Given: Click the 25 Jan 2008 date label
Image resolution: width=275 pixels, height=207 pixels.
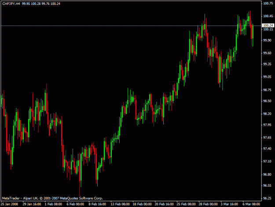Looking at the screenshot, I should tap(9, 204).
